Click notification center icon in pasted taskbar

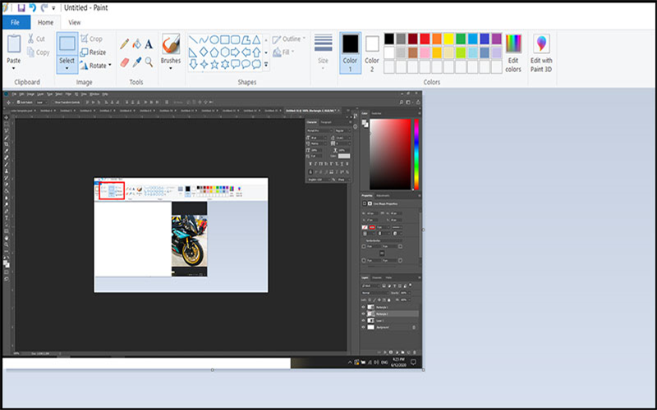click(413, 362)
